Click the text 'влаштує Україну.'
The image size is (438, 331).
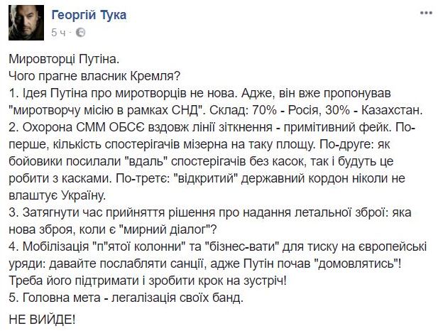click(x=58, y=195)
